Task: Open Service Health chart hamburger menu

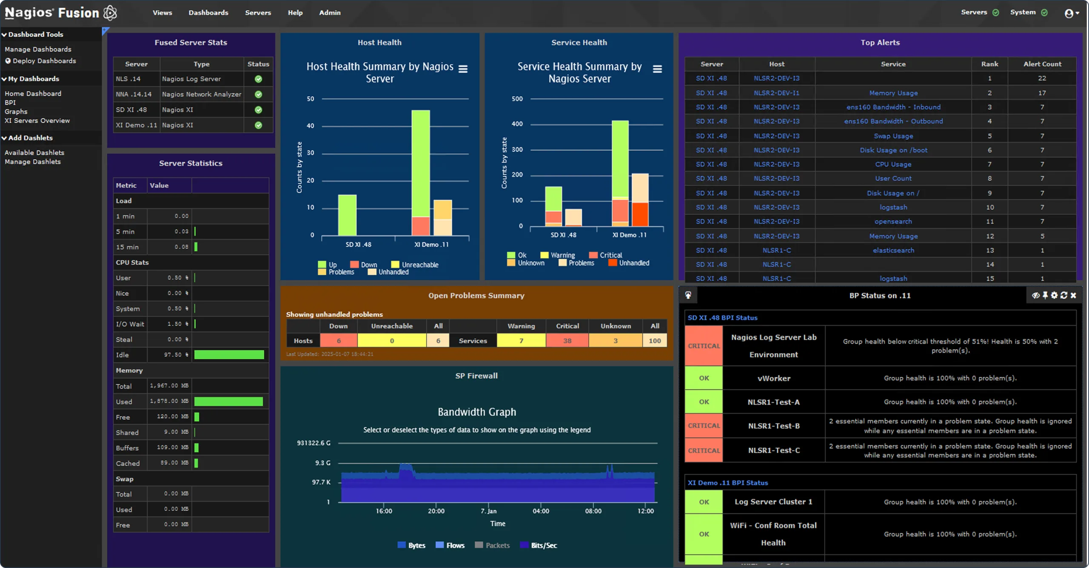Action: click(657, 69)
